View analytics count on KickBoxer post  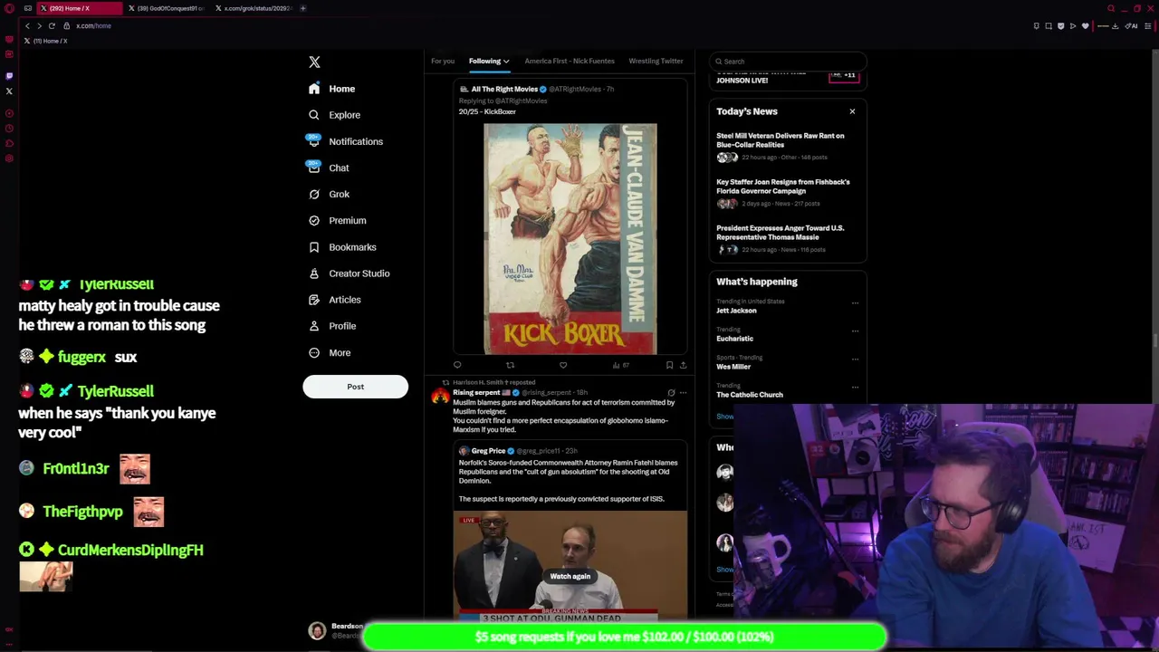tap(620, 365)
